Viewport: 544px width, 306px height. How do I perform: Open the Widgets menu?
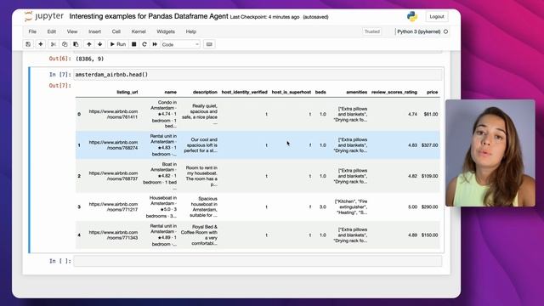coord(166,31)
